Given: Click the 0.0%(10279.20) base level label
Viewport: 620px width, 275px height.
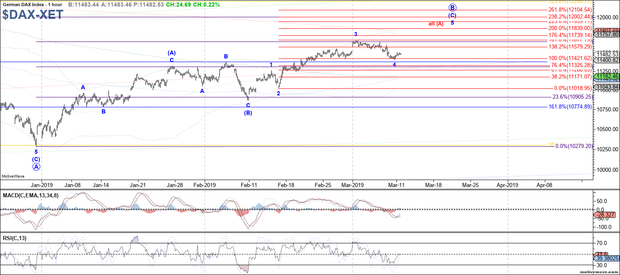Looking at the screenshot, I should click(x=573, y=146).
